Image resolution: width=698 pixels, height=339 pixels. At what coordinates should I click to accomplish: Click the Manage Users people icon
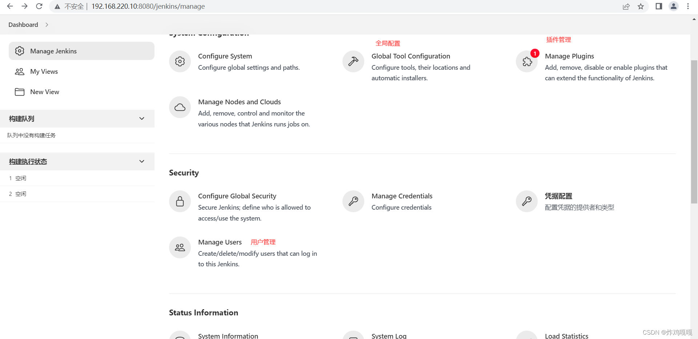pos(180,247)
